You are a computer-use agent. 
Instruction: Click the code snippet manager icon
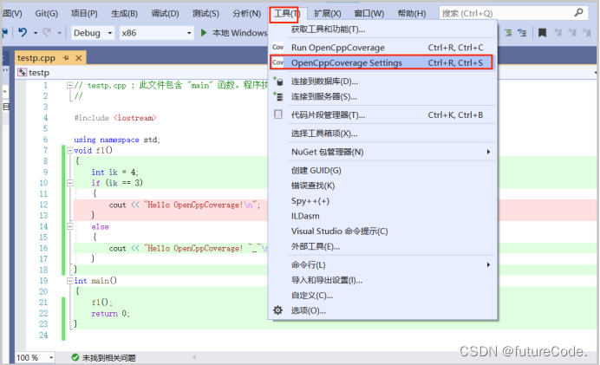[278, 114]
